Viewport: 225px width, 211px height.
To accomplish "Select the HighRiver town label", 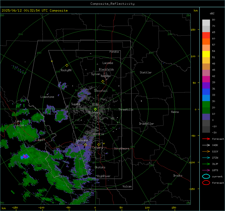I will point(104,176).
